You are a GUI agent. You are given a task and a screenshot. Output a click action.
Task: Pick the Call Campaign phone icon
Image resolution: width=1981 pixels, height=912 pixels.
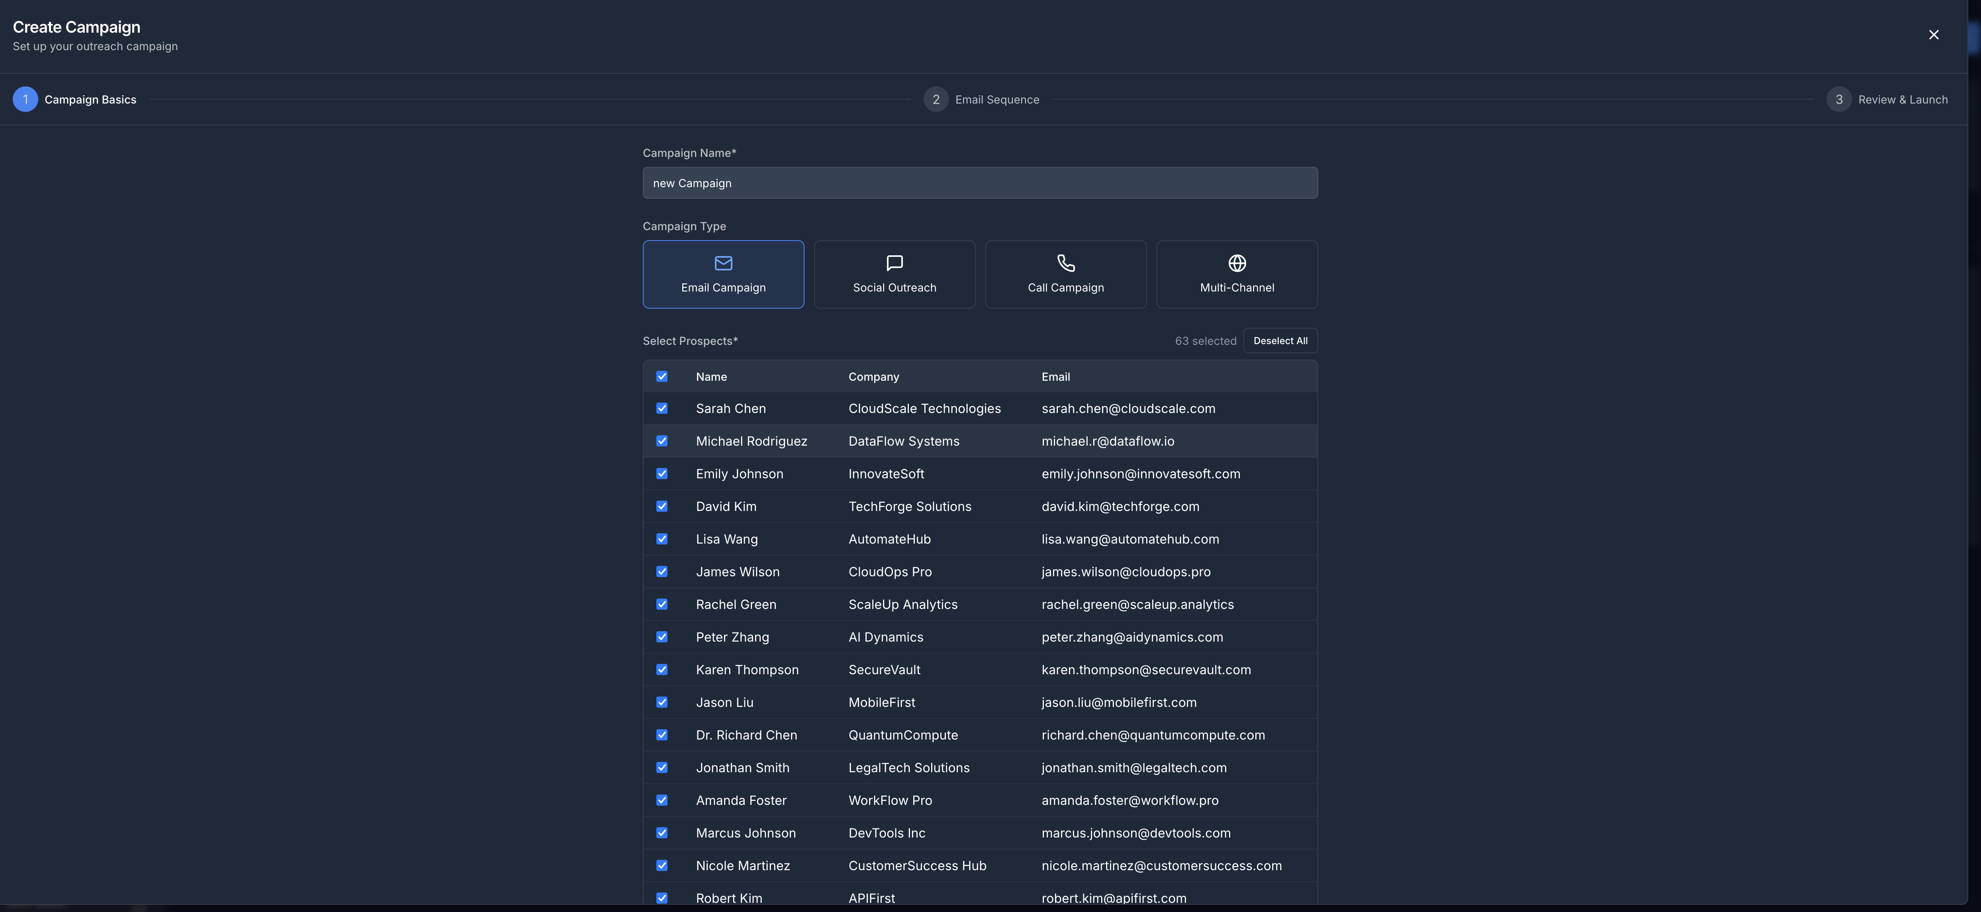click(1065, 263)
